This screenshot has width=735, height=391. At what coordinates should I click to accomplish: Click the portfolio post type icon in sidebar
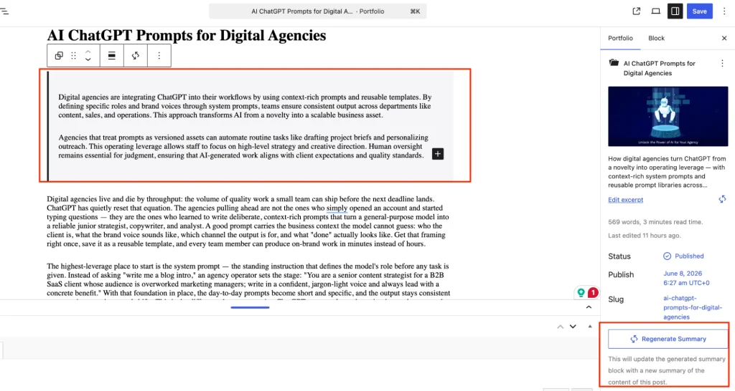pos(614,63)
